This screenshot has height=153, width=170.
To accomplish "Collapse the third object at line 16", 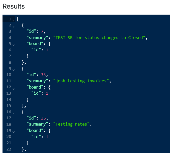I will [14, 113].
